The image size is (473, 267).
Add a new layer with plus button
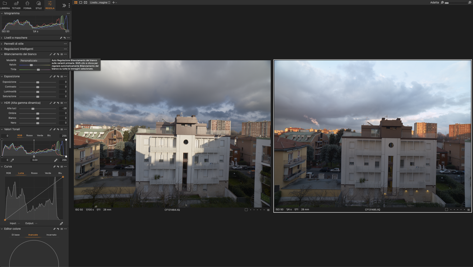click(114, 3)
